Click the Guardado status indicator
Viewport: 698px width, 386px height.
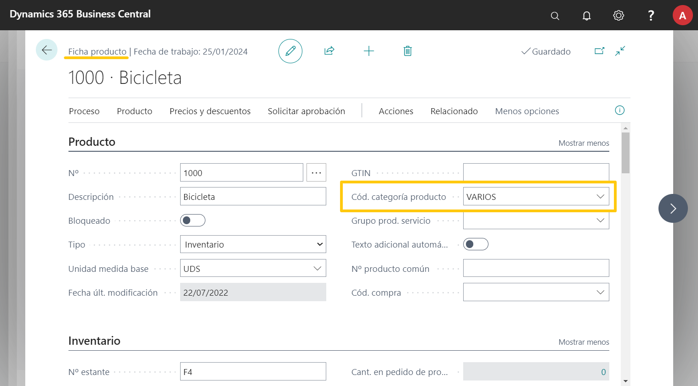click(x=546, y=51)
